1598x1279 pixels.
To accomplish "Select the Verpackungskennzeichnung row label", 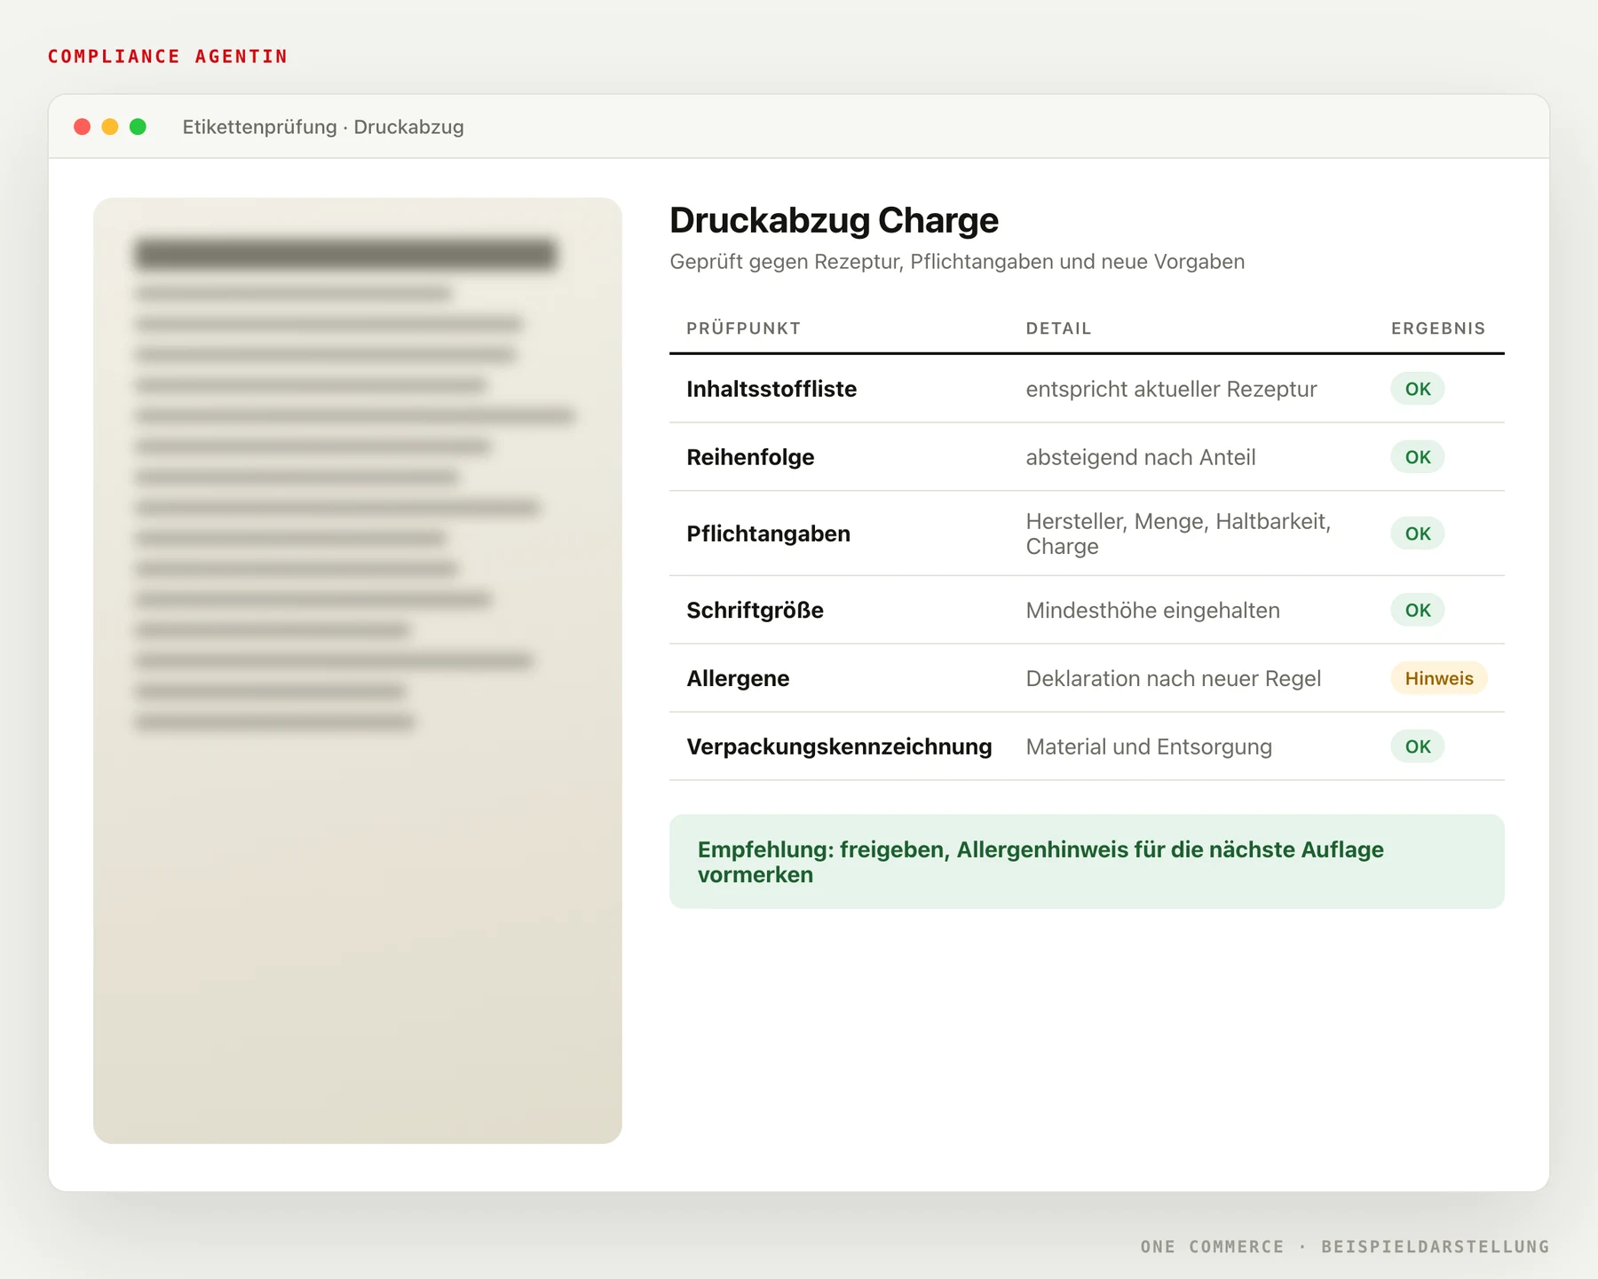I will [839, 746].
